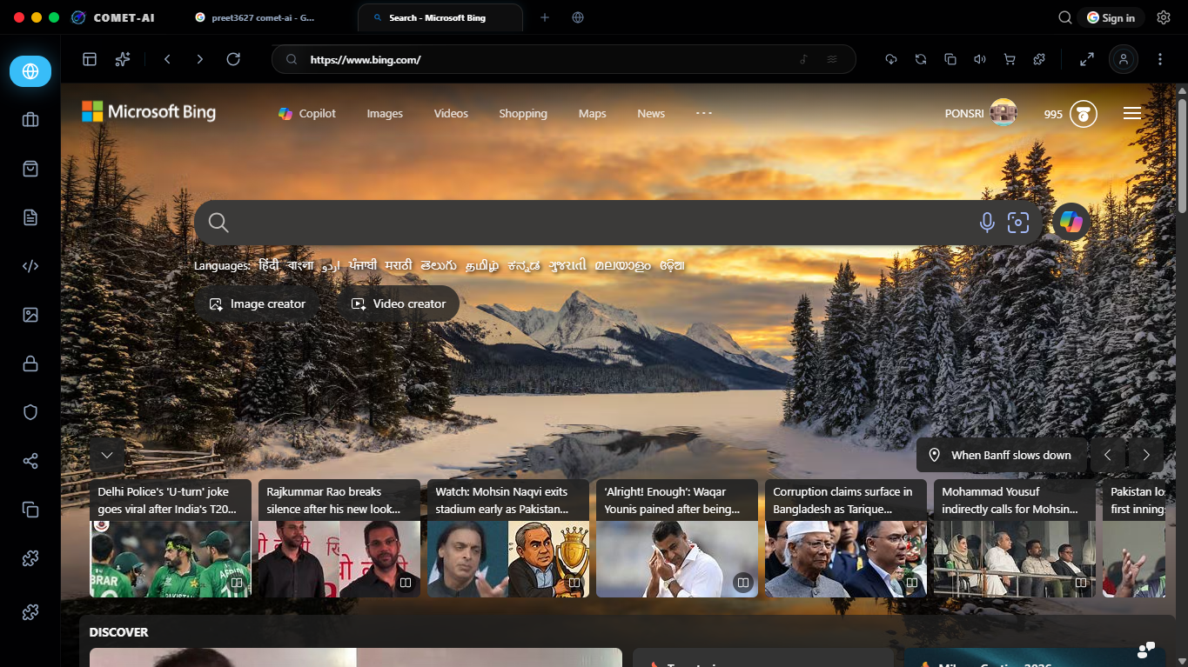Screen dimensions: 1188x667
Task: Open a new tab with the plus button
Action: [545, 17]
